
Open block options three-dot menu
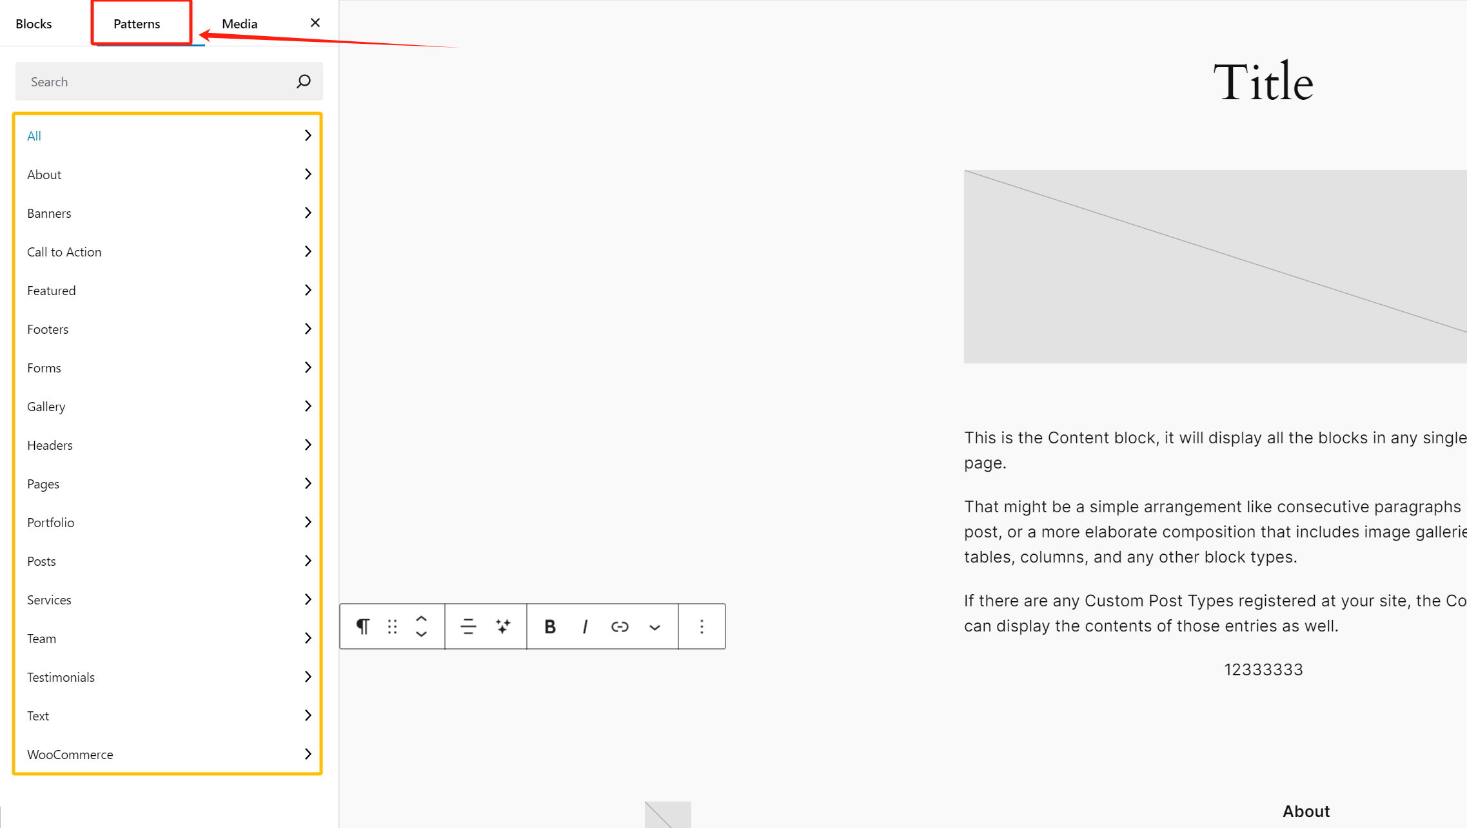pos(702,626)
